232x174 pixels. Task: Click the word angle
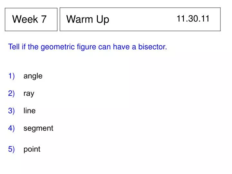click(33, 76)
